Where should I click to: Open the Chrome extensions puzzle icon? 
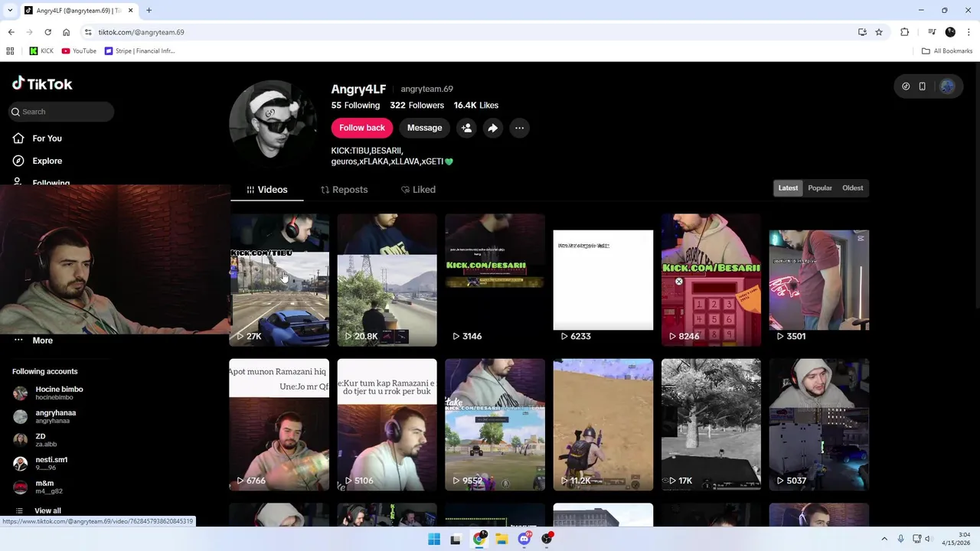coord(904,32)
